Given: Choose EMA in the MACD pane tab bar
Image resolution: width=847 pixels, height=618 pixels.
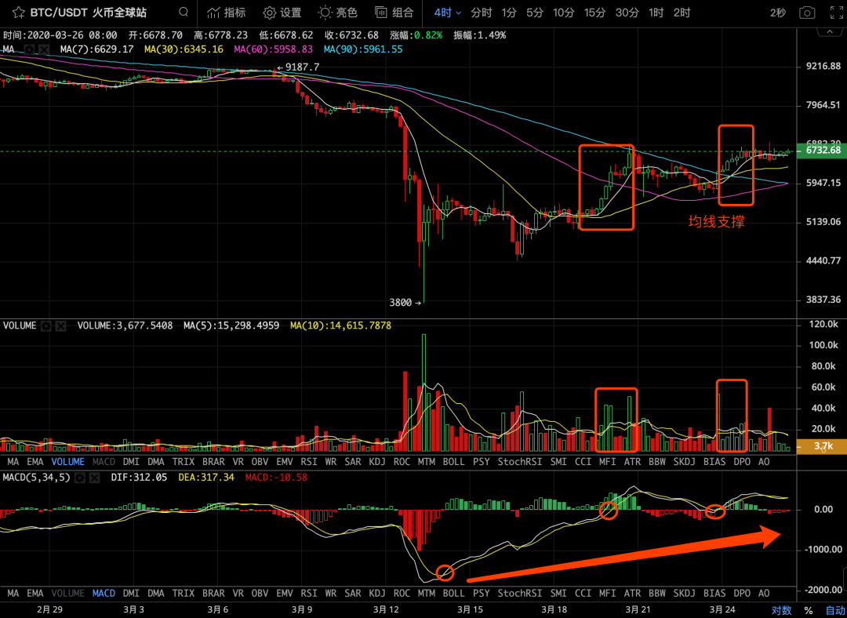Looking at the screenshot, I should pos(35,593).
